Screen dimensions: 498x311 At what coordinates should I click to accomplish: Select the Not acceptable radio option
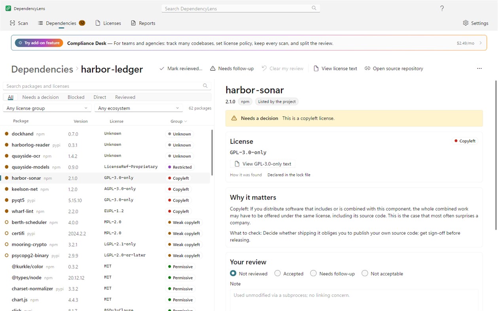pyautogui.click(x=365, y=273)
